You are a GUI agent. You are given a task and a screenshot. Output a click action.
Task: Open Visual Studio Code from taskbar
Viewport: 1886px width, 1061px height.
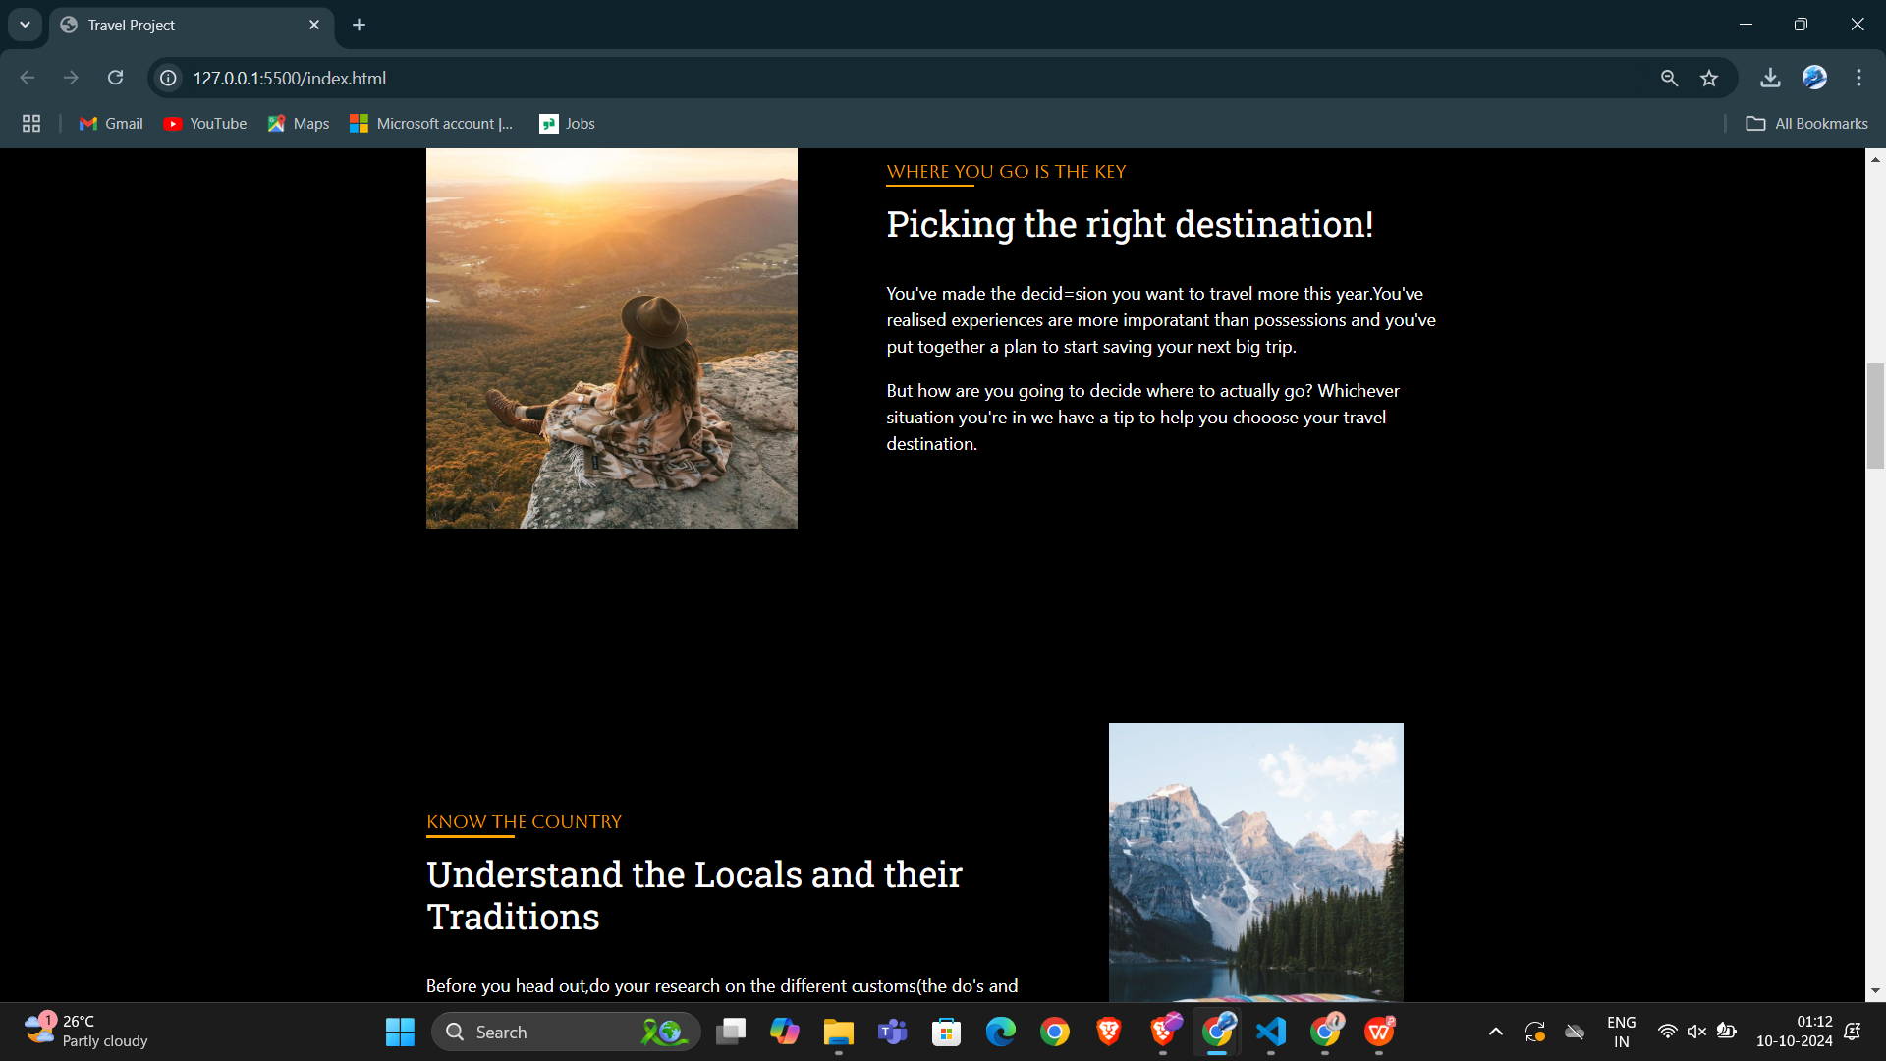1271,1032
